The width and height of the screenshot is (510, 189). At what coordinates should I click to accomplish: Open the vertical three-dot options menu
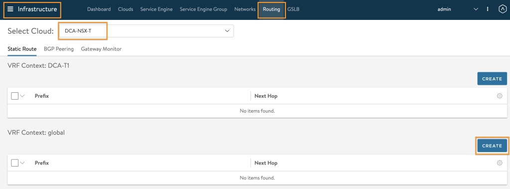coord(488,9)
